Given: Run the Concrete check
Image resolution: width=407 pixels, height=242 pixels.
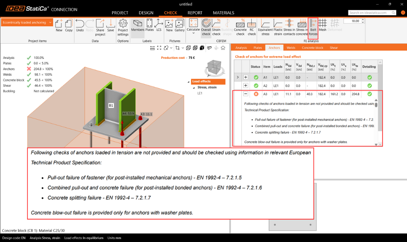Looking at the screenshot, I should [x=240, y=27].
